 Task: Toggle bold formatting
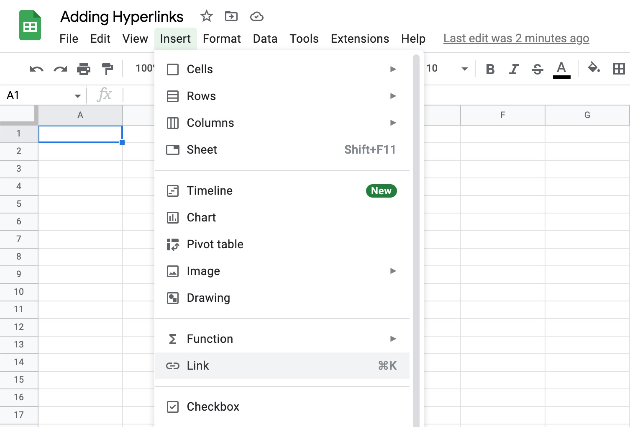click(x=490, y=69)
